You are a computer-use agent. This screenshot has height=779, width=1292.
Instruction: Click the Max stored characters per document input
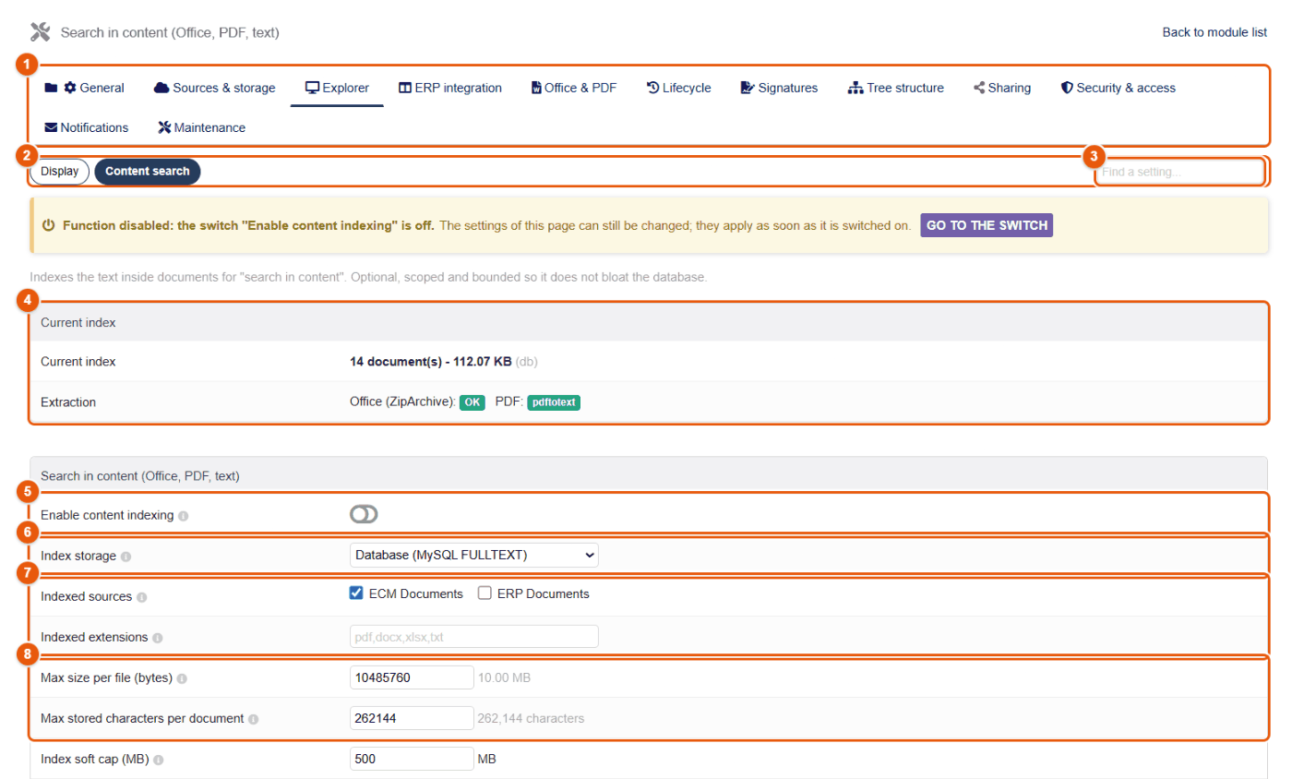pos(412,718)
